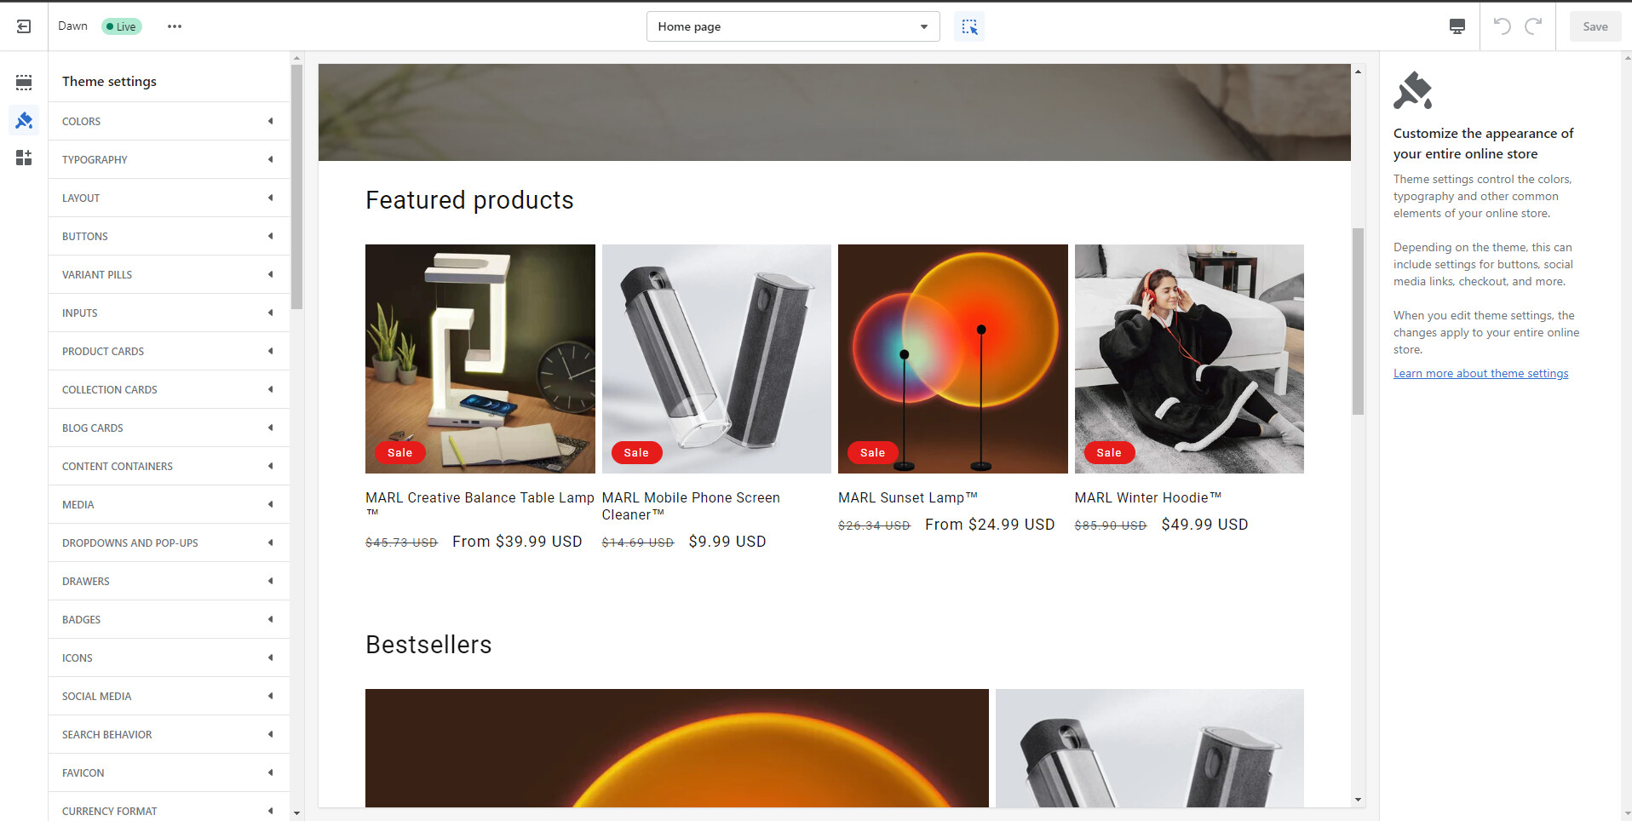
Task: Click the $49.99 USD hoodie price
Action: click(x=1204, y=525)
